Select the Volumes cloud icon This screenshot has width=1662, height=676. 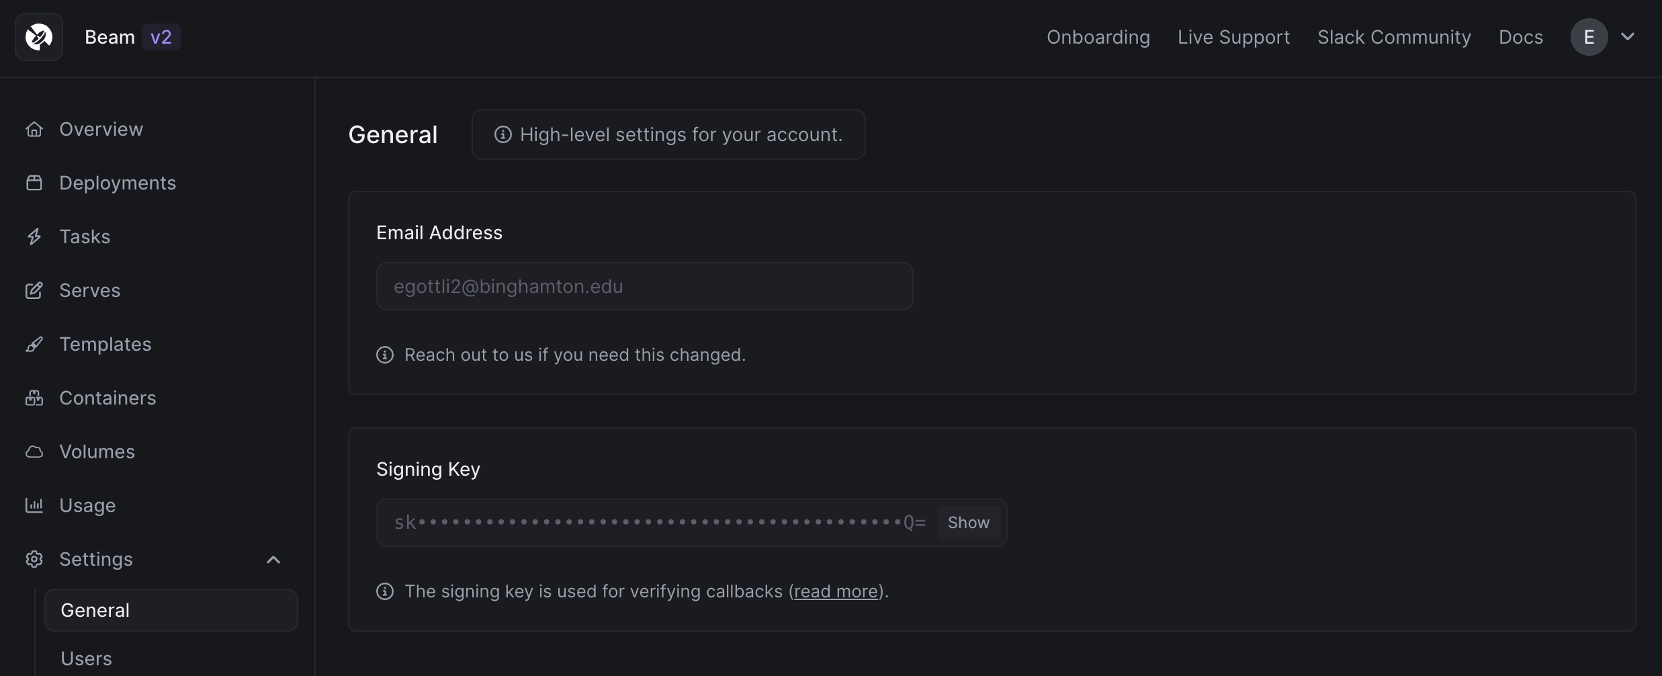[34, 452]
